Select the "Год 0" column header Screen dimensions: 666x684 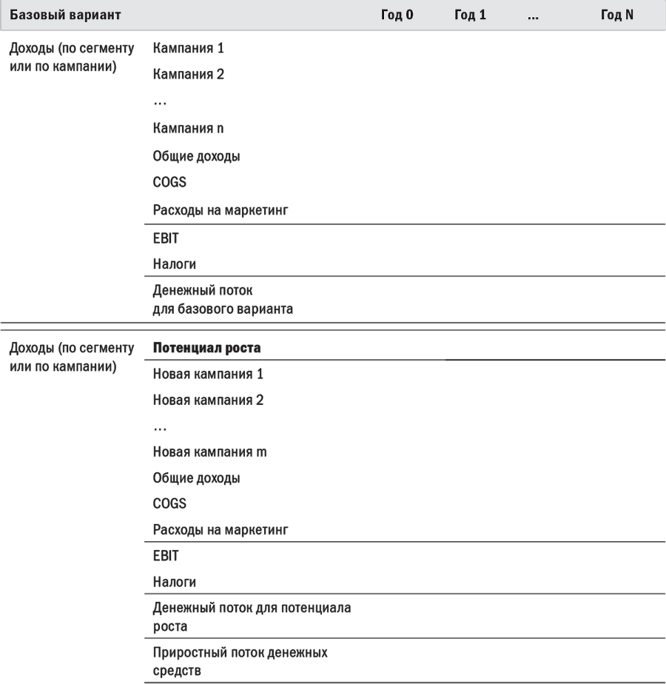pos(397,15)
